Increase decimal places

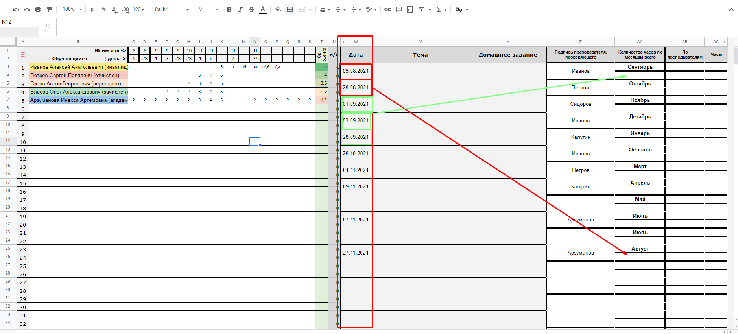click(x=125, y=9)
